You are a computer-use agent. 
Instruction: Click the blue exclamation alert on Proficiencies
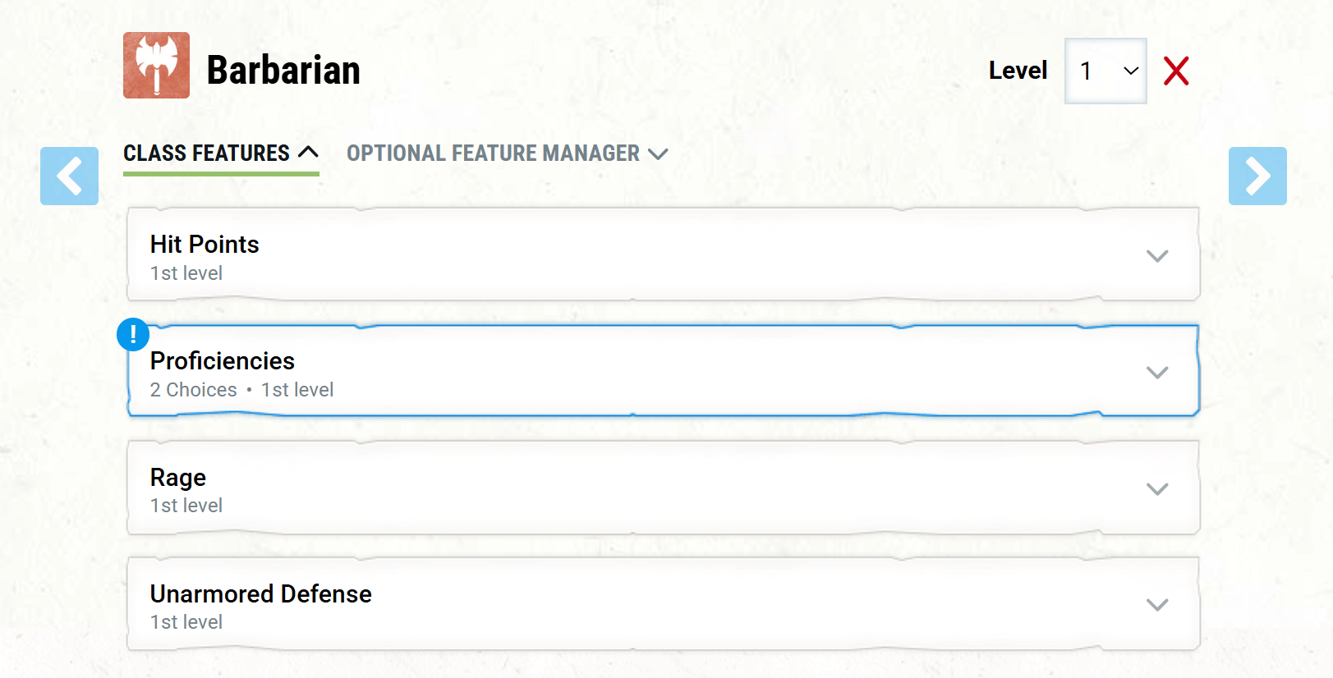pyautogui.click(x=133, y=334)
